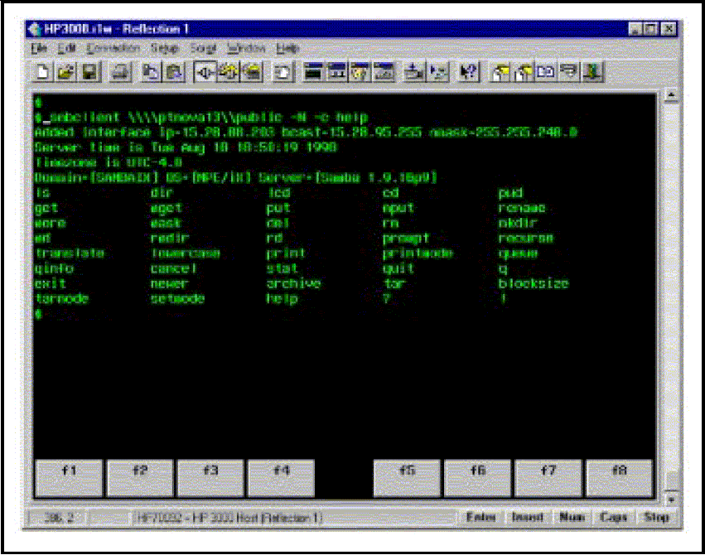Click the Stop indicator in status bar
This screenshot has width=705, height=555.
point(656,517)
